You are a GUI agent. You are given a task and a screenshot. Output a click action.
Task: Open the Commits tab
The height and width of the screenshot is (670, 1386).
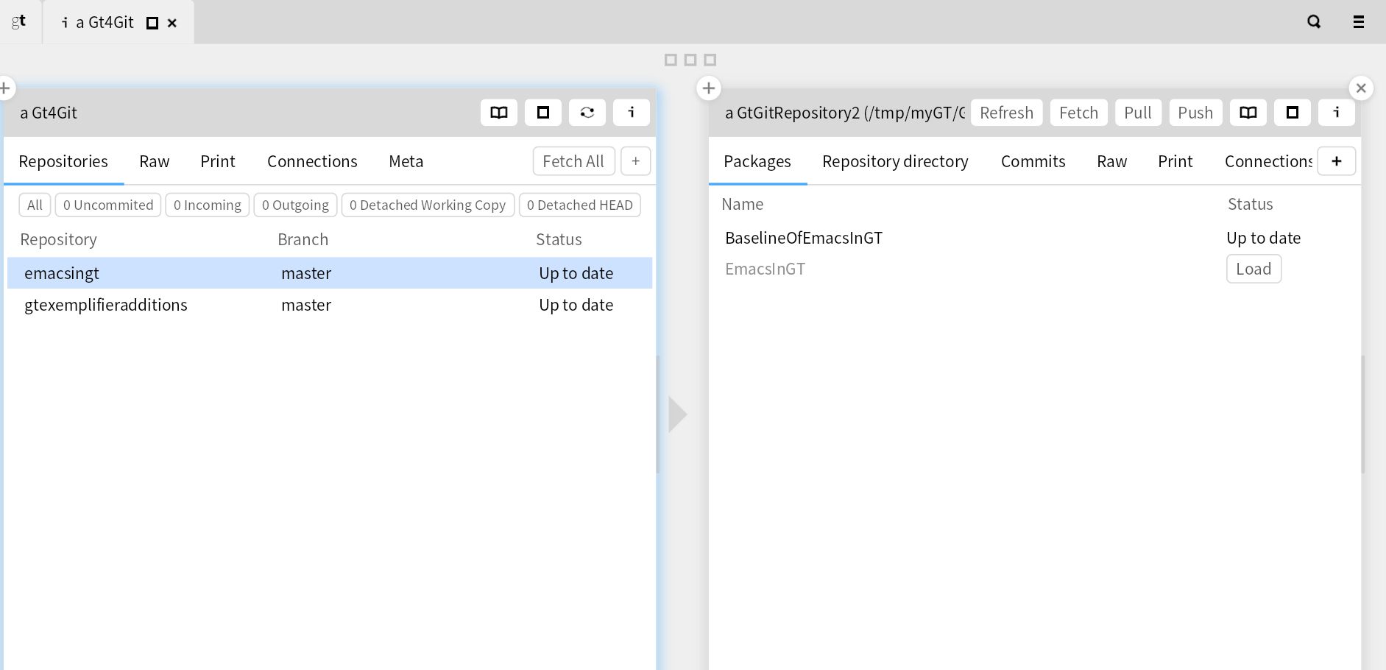(1033, 161)
